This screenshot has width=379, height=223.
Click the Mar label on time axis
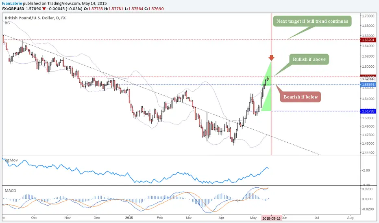click(x=189, y=218)
